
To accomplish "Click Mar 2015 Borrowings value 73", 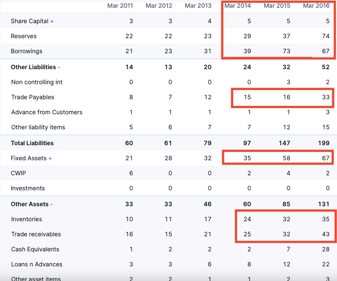I will 286,51.
